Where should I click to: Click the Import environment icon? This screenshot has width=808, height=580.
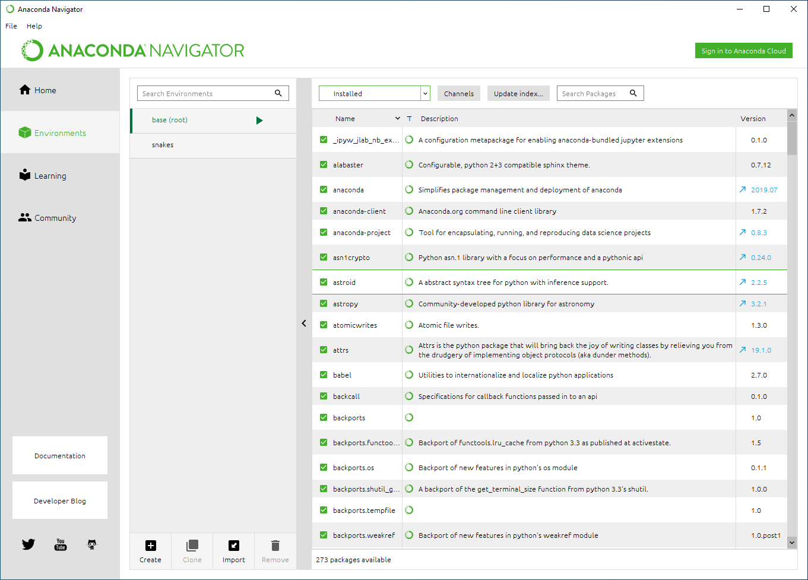pos(234,546)
